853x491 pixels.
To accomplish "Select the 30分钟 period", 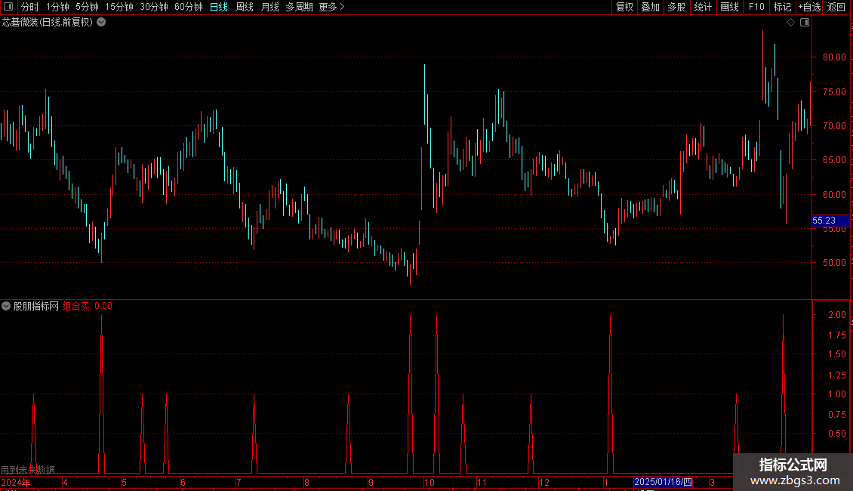I will click(154, 7).
